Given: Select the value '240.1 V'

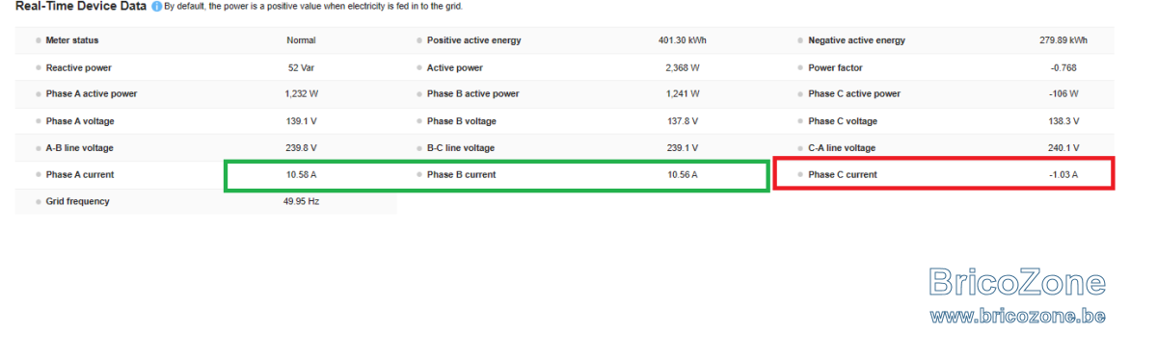Looking at the screenshot, I should click(1063, 148).
